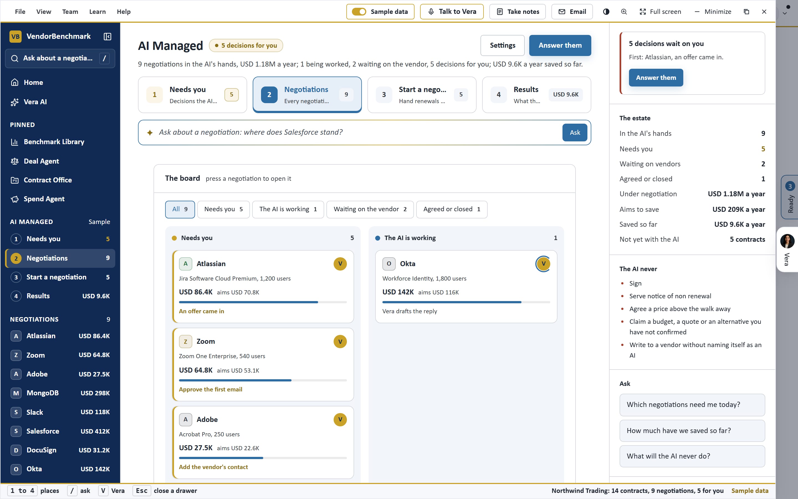The width and height of the screenshot is (798, 499).
Task: Click the Vera avatar on Atlassian card
Action: click(340, 264)
